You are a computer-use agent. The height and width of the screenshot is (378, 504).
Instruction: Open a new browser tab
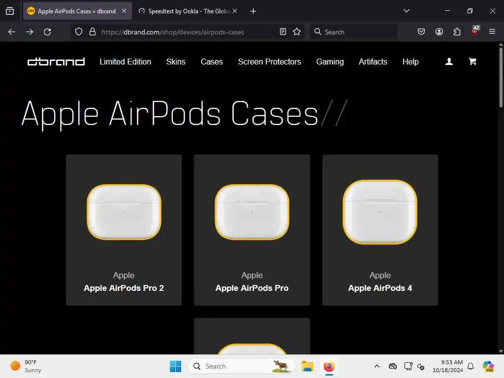click(253, 11)
